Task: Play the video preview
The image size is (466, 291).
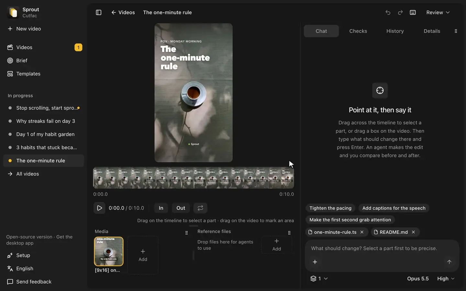Action: coord(99,208)
